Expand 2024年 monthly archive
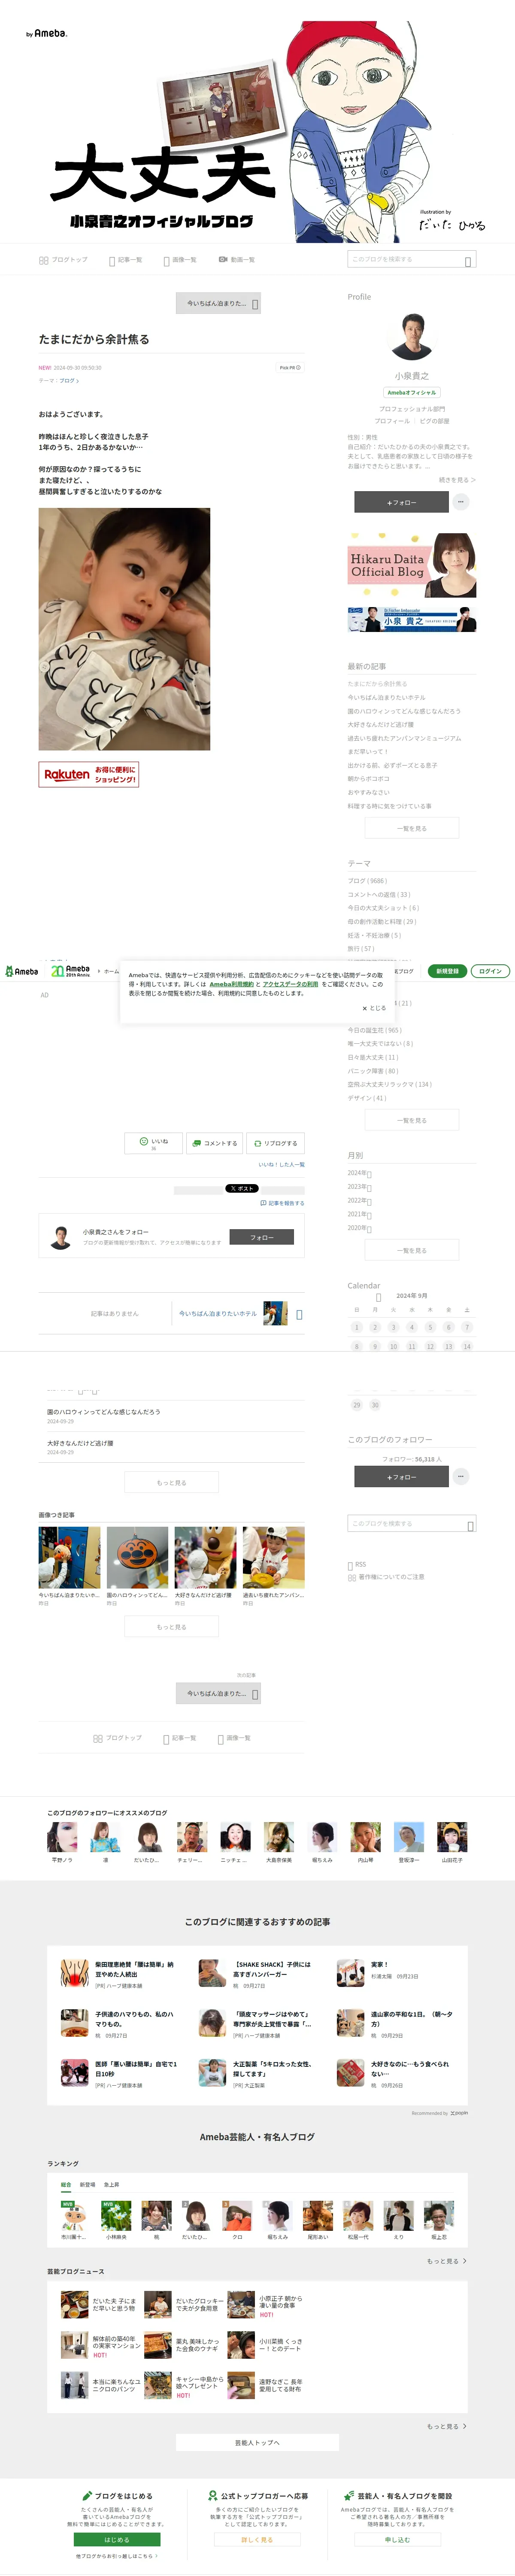The width and height of the screenshot is (515, 2576). click(360, 1173)
